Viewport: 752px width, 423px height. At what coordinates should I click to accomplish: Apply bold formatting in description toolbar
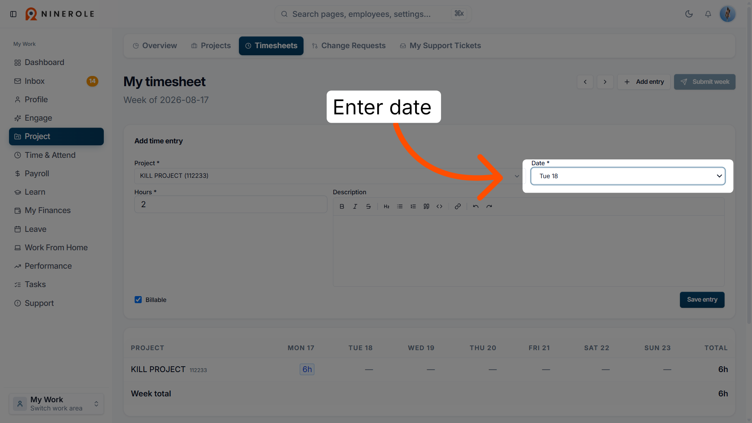(342, 206)
